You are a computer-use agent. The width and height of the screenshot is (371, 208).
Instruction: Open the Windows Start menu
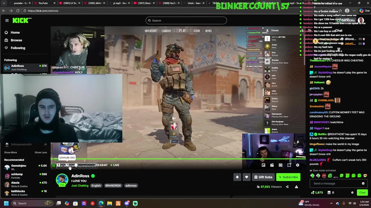click(x=6, y=203)
